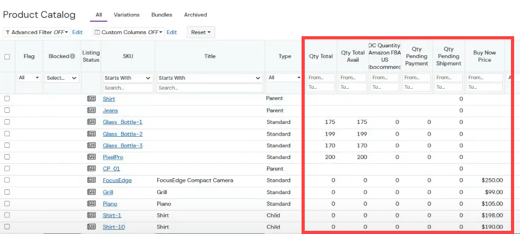Viewport: 520px width, 234px height.
Task: Open the Glass_Bottle-1 SKU link
Action: 123,122
